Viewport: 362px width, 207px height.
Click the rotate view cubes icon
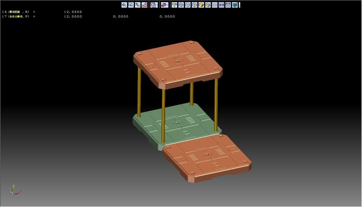point(145,5)
